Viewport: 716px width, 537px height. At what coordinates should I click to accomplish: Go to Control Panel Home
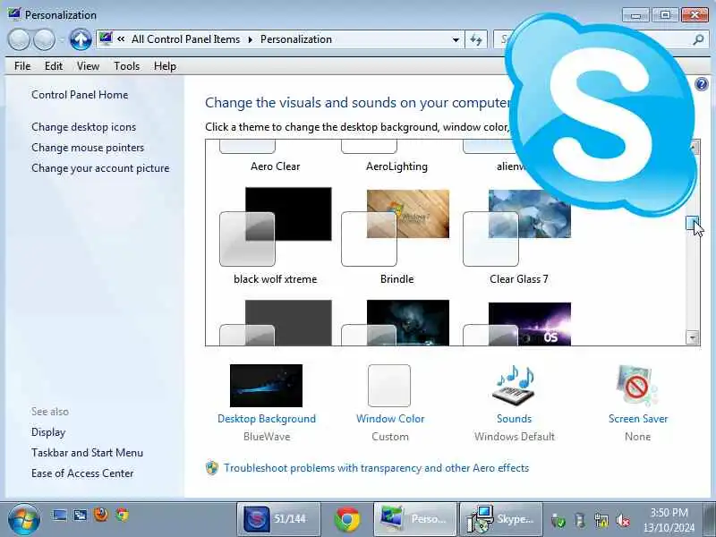(x=80, y=95)
